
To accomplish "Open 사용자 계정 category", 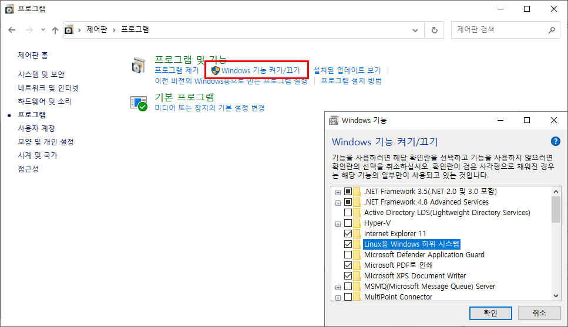I will click(36, 128).
